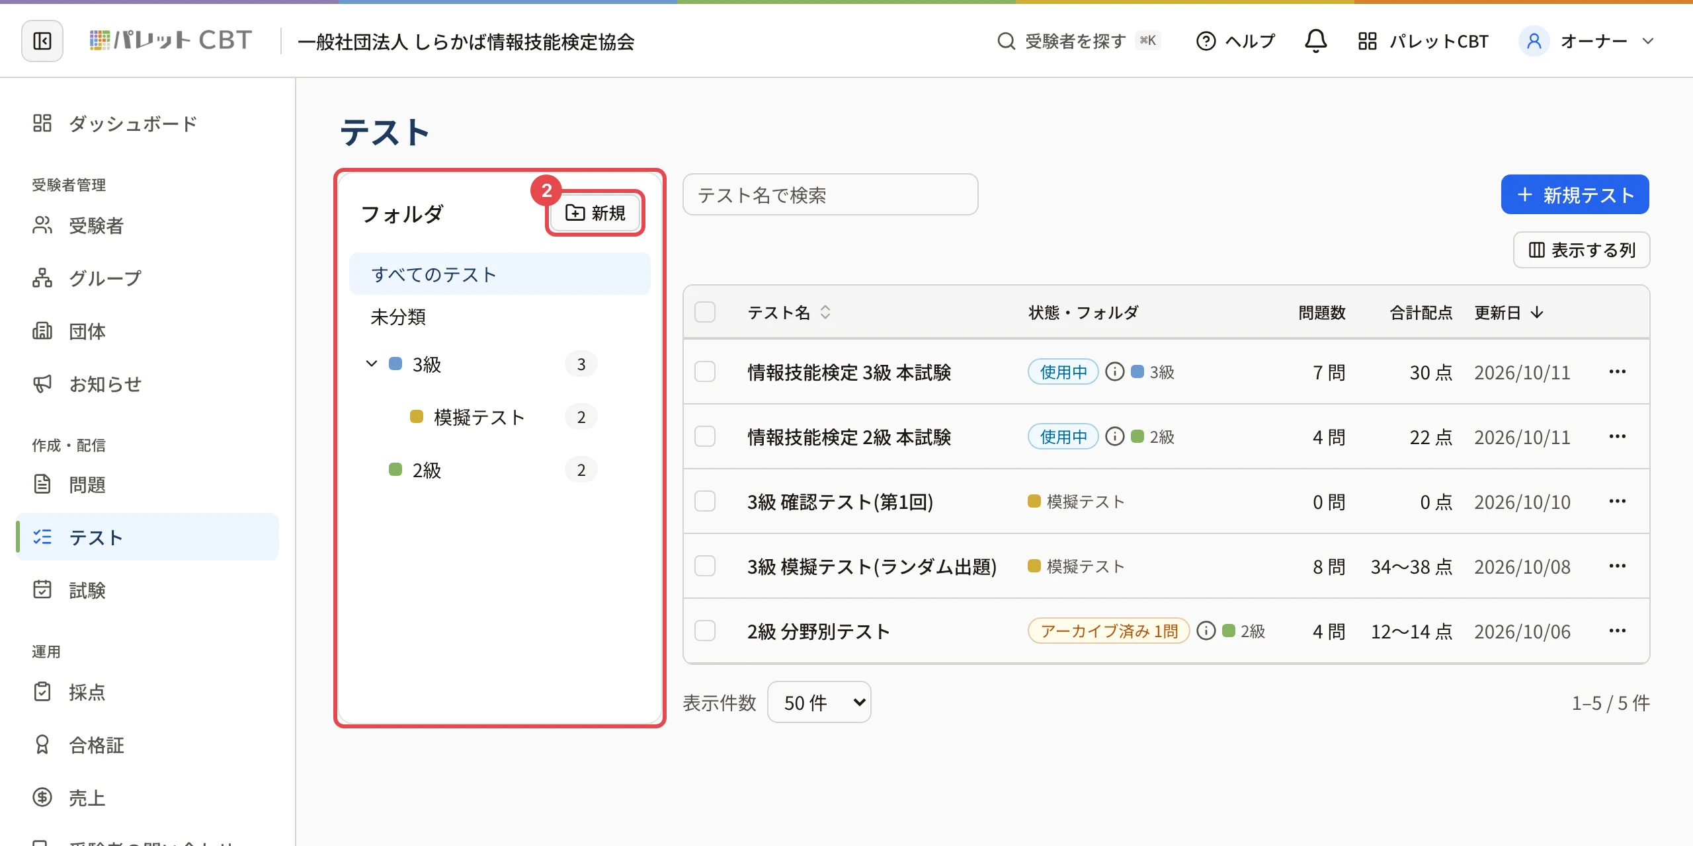Focus the テスト名で検索 search field
Viewport: 1693px width, 846px height.
coord(830,194)
